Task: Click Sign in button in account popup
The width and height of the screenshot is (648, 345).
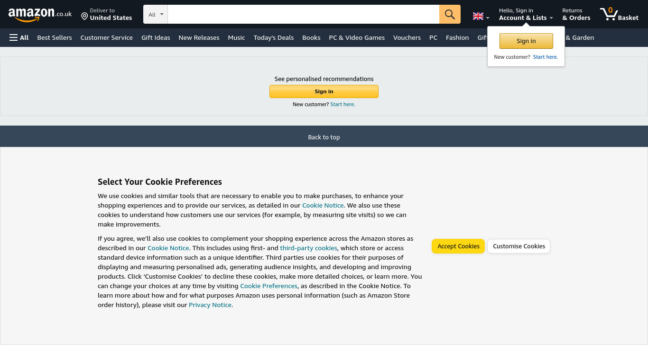Action: click(526, 41)
